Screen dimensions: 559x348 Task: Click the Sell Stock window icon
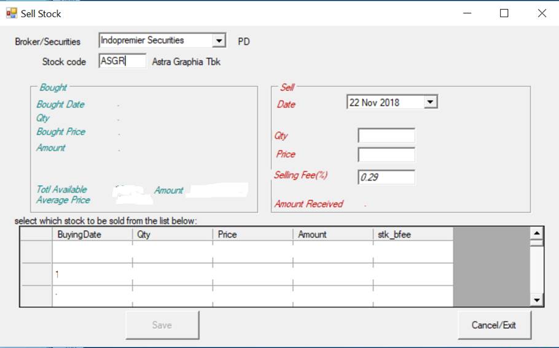pos(11,13)
